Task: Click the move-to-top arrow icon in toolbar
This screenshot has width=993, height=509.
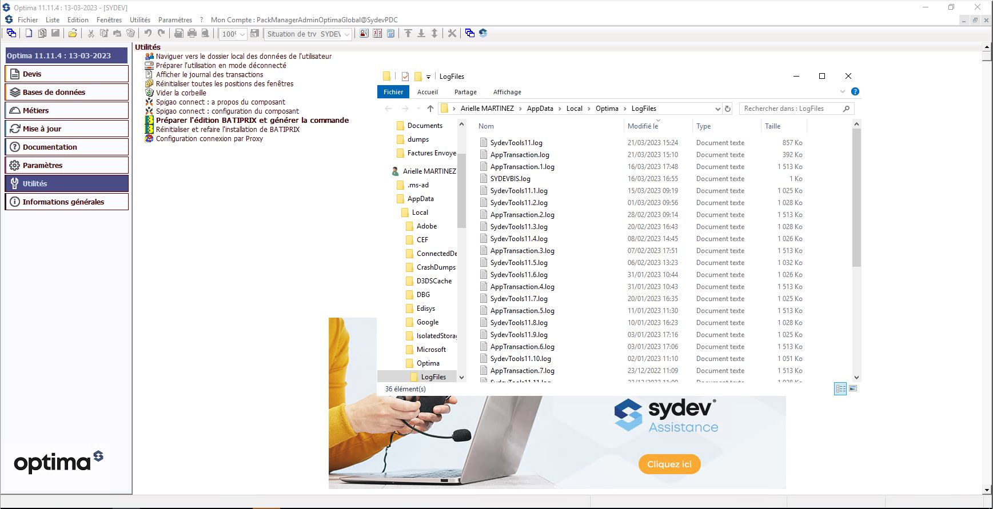Action: tap(408, 33)
